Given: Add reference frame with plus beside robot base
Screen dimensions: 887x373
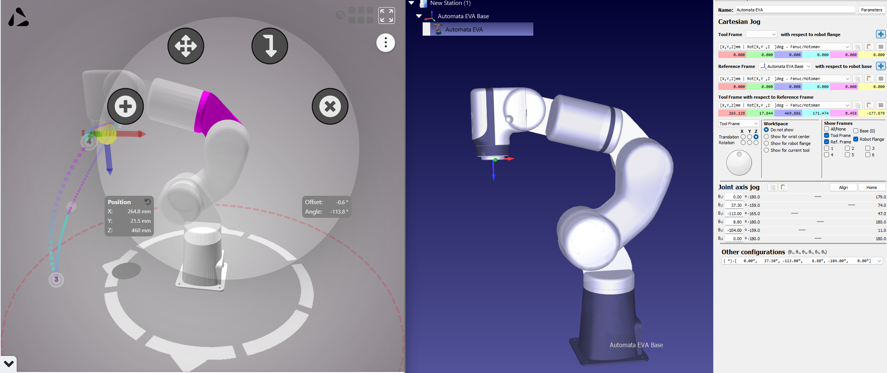Looking at the screenshot, I should coord(881,66).
